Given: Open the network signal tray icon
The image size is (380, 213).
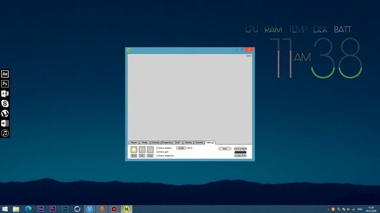Looking at the screenshot, I should (x=353, y=209).
